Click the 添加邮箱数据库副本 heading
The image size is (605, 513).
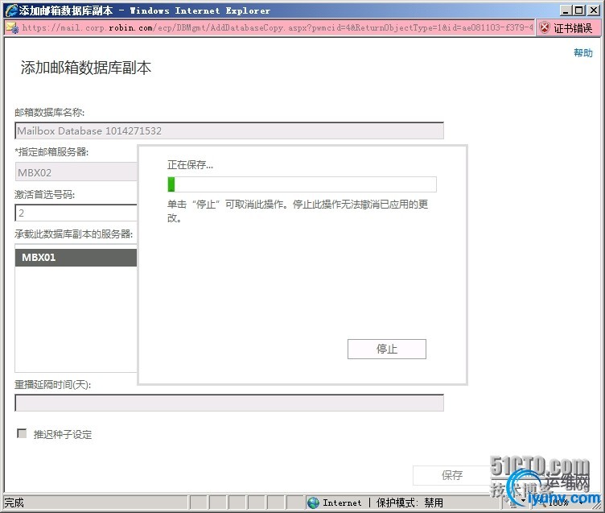click(x=85, y=68)
